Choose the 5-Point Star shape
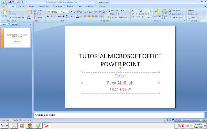This screenshot has width=207, height=129. 149,17
